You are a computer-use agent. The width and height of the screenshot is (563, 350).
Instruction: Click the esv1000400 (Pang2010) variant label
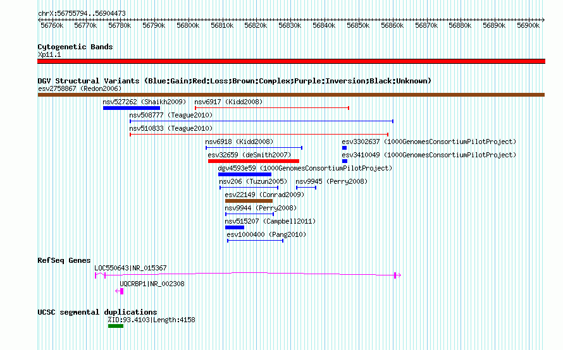point(266,234)
